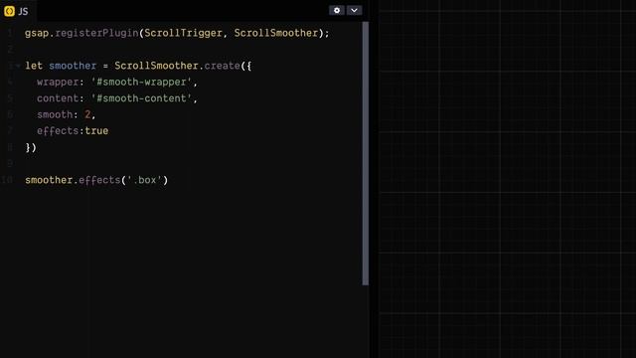Expand the JS panel chevron dropdown
This screenshot has width=636, height=358.
coord(354,10)
